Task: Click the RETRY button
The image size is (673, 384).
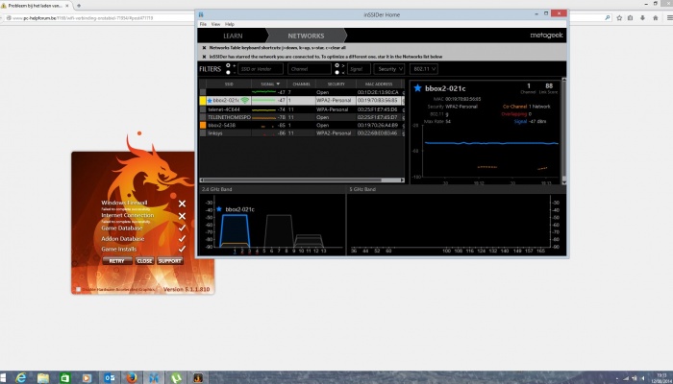Action: (x=116, y=260)
